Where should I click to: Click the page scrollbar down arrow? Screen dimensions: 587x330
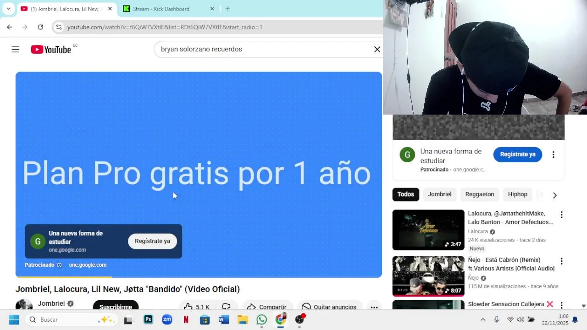coord(583,306)
